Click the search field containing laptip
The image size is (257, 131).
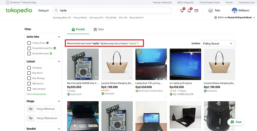pyautogui.click(x=112, y=11)
